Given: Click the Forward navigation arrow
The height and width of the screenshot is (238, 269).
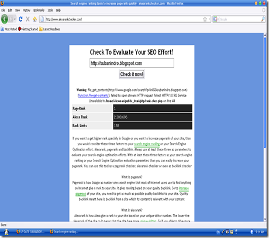Looking at the screenshot, I should [11, 19].
